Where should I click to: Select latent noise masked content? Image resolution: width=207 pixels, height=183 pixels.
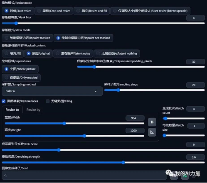73,54
